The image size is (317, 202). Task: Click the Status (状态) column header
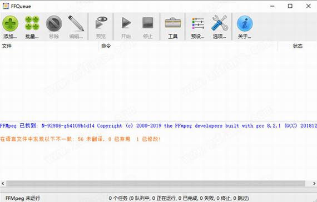coord(298,46)
